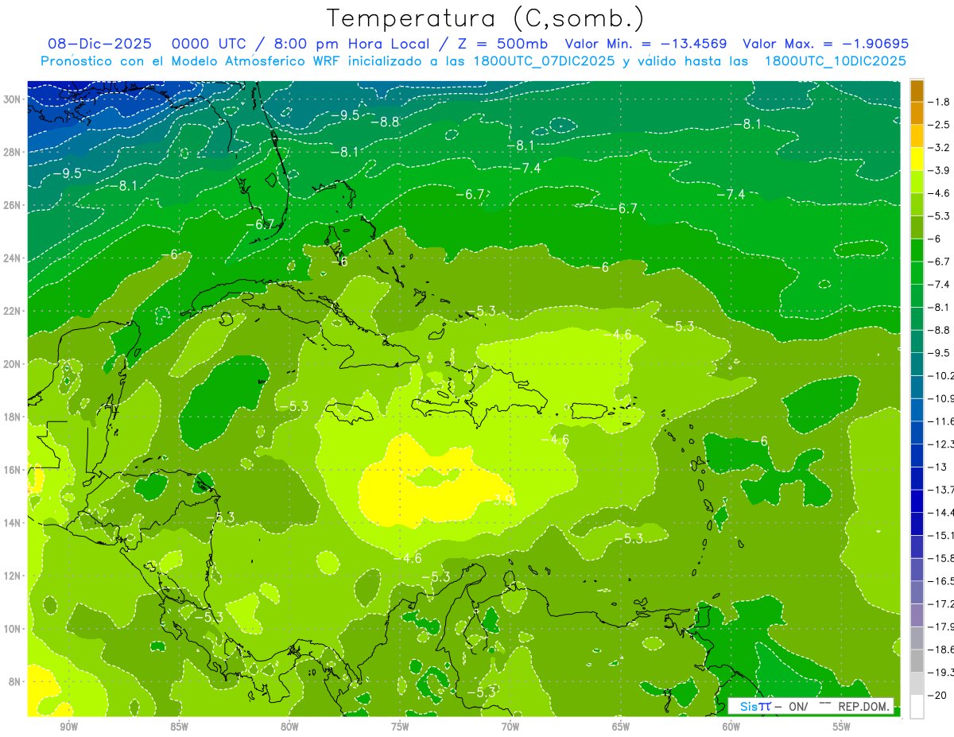Image resolution: width=954 pixels, height=737 pixels.
Task: Click the gray colorbar swatch between -18.6 and -19.3
Action: pos(917,661)
